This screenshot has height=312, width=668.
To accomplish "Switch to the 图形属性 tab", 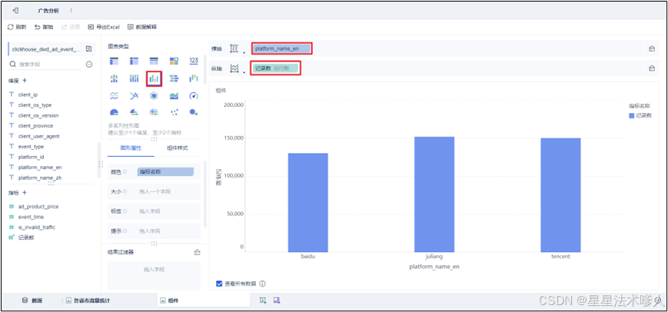I will 131,148.
